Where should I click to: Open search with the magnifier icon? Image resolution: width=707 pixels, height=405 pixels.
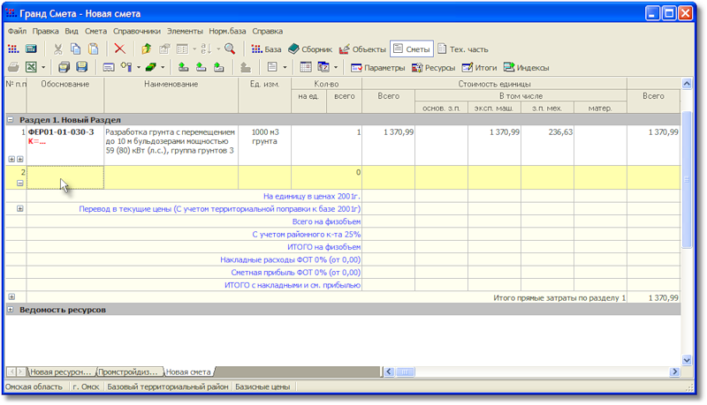(x=230, y=49)
